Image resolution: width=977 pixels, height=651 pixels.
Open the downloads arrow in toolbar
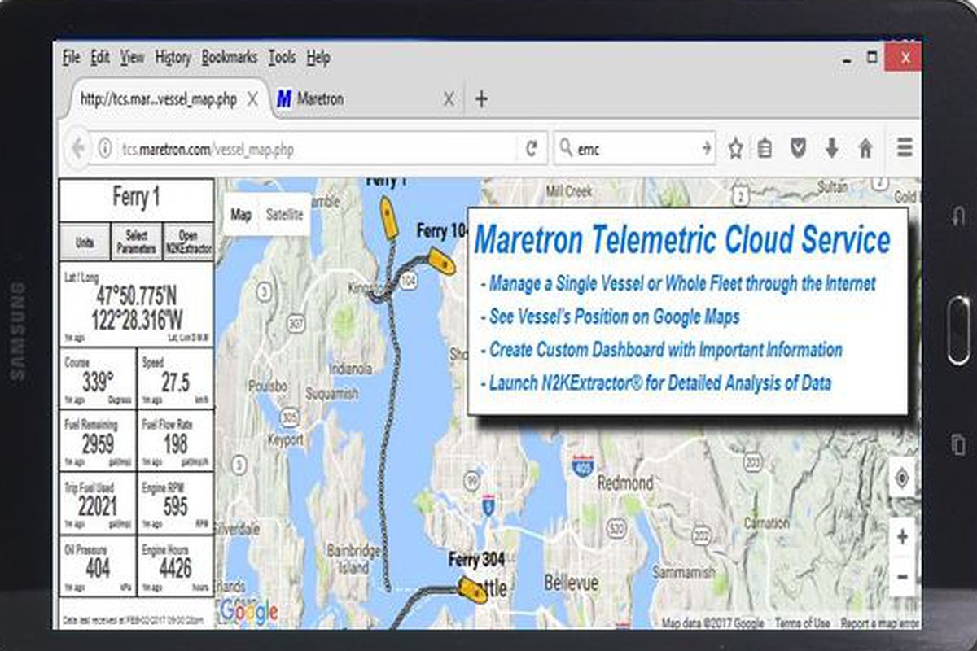pos(831,148)
